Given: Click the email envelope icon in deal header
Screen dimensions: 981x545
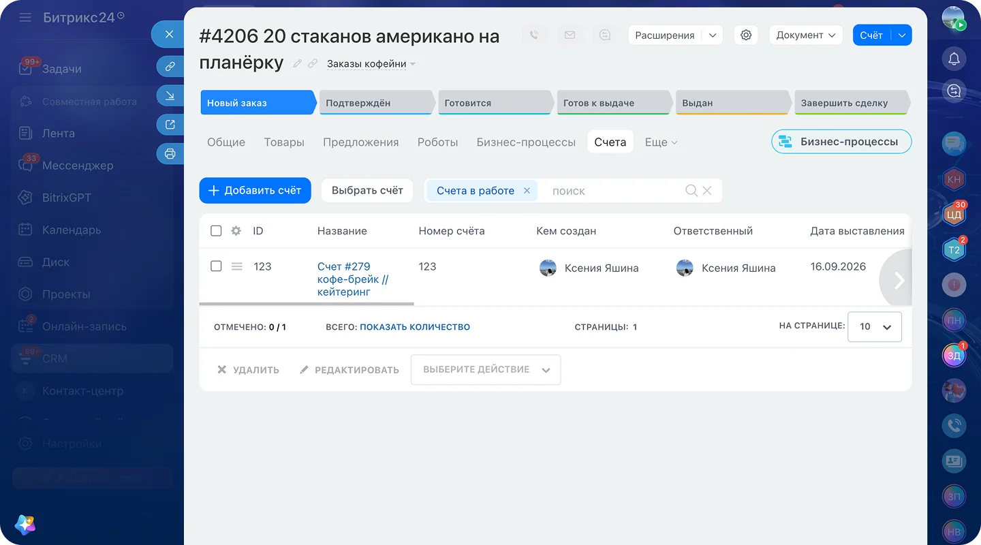Looking at the screenshot, I should point(570,35).
